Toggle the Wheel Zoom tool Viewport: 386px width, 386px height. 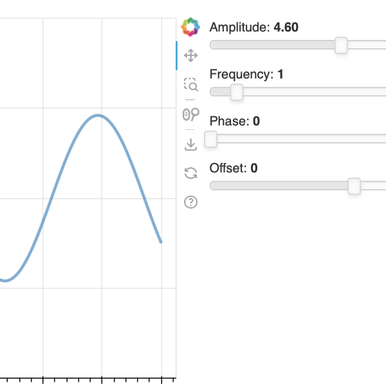[x=190, y=114]
